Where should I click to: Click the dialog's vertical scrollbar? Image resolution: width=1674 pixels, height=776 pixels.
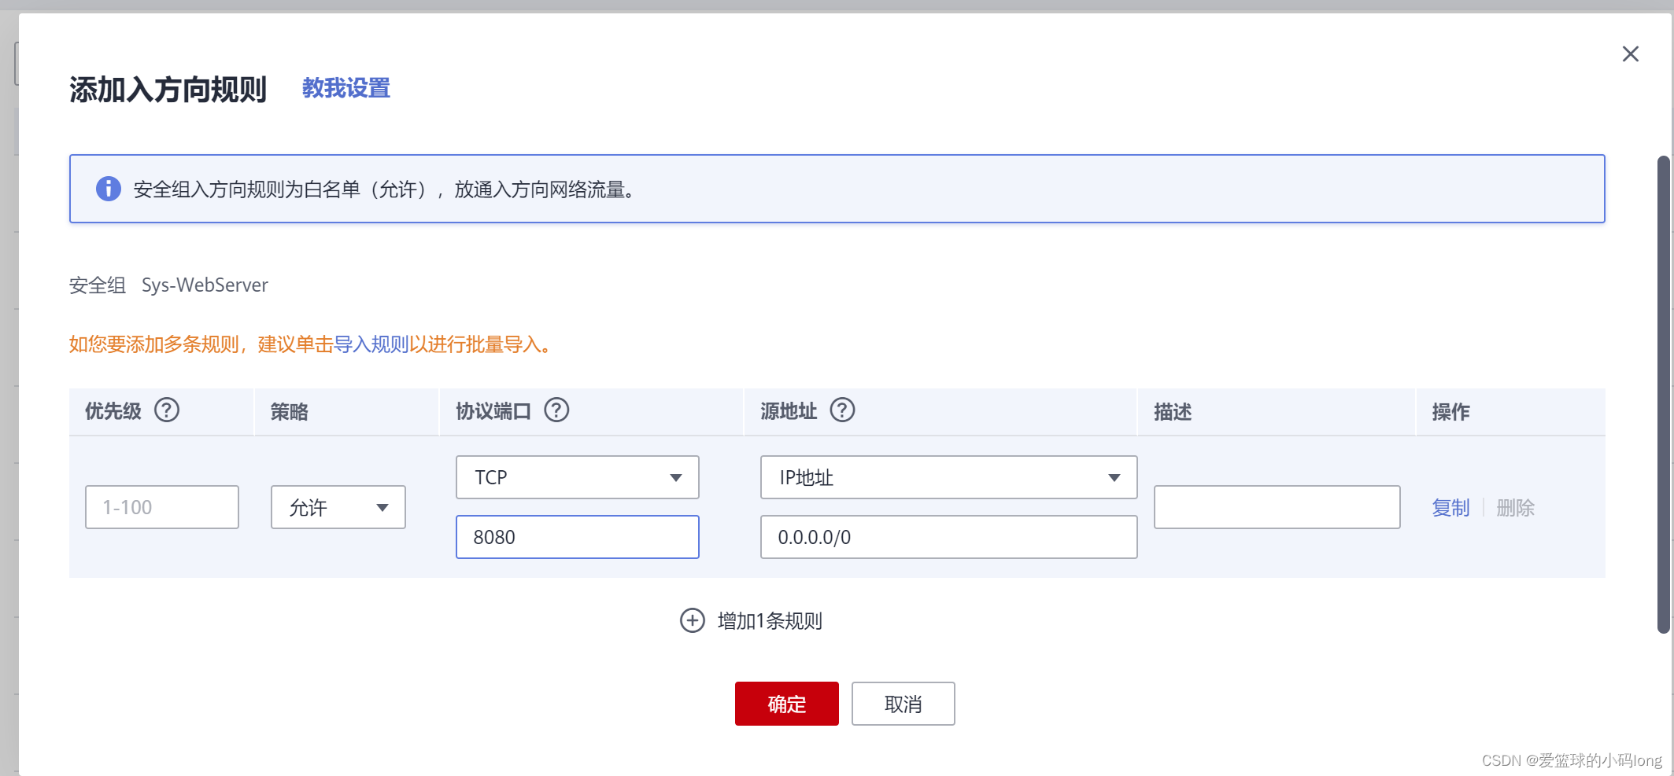tap(1664, 393)
